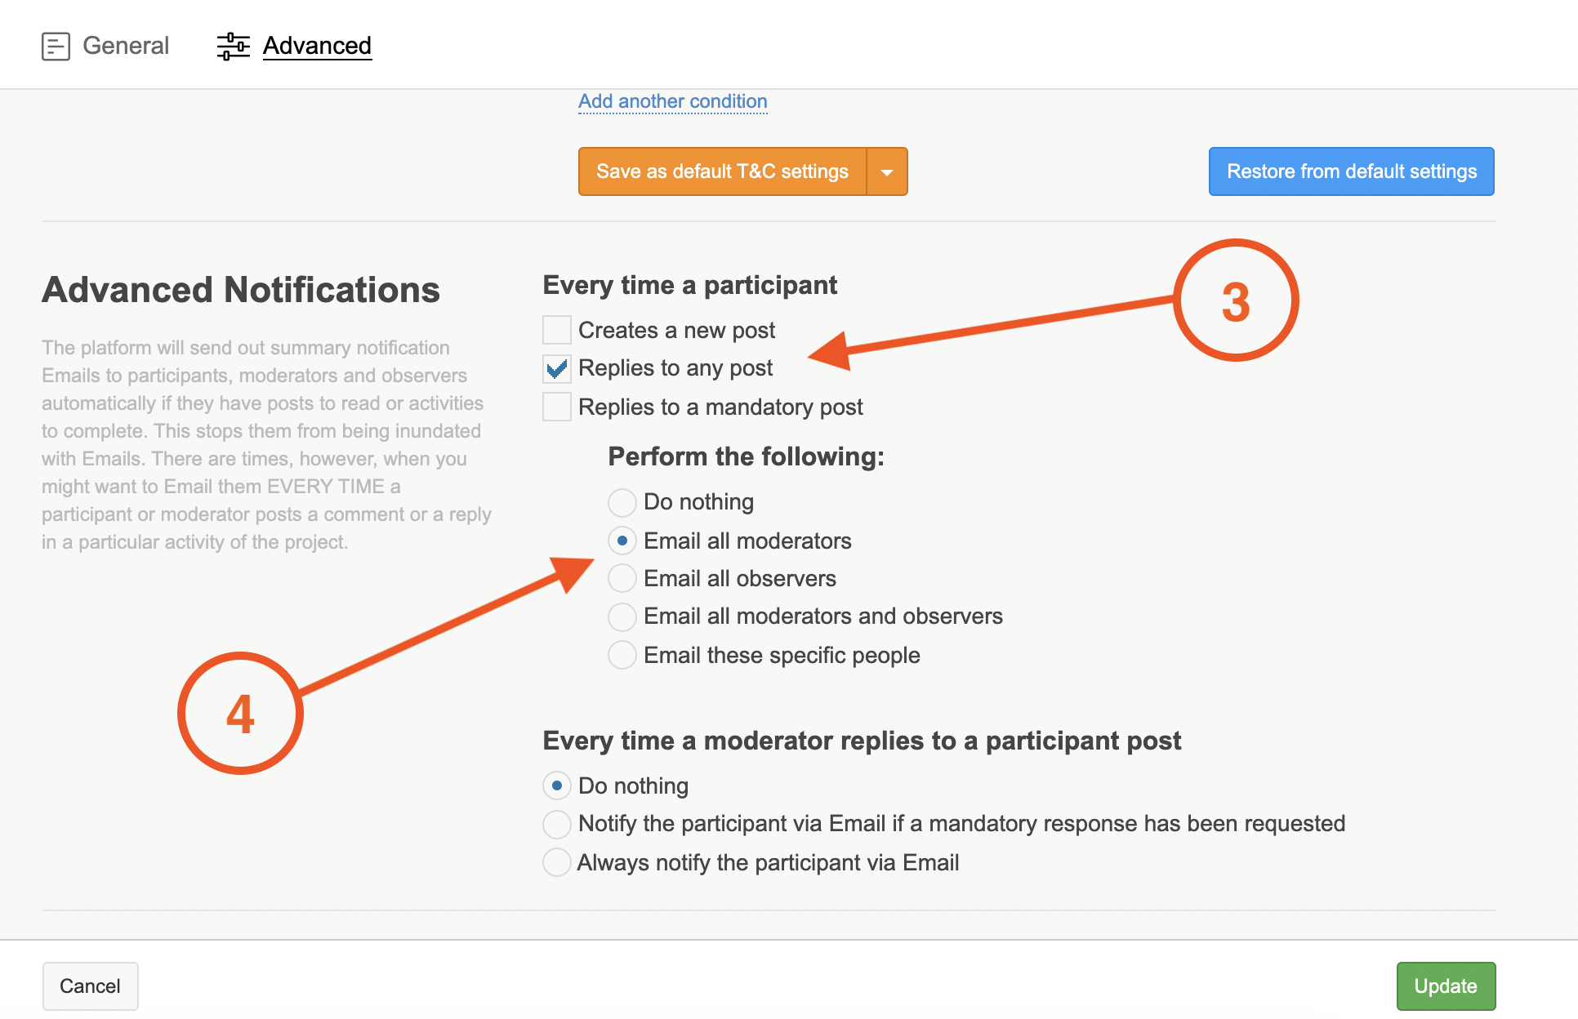This screenshot has height=1019, width=1578.
Task: Select Notify participant if mandatory response requested
Action: pyautogui.click(x=557, y=824)
